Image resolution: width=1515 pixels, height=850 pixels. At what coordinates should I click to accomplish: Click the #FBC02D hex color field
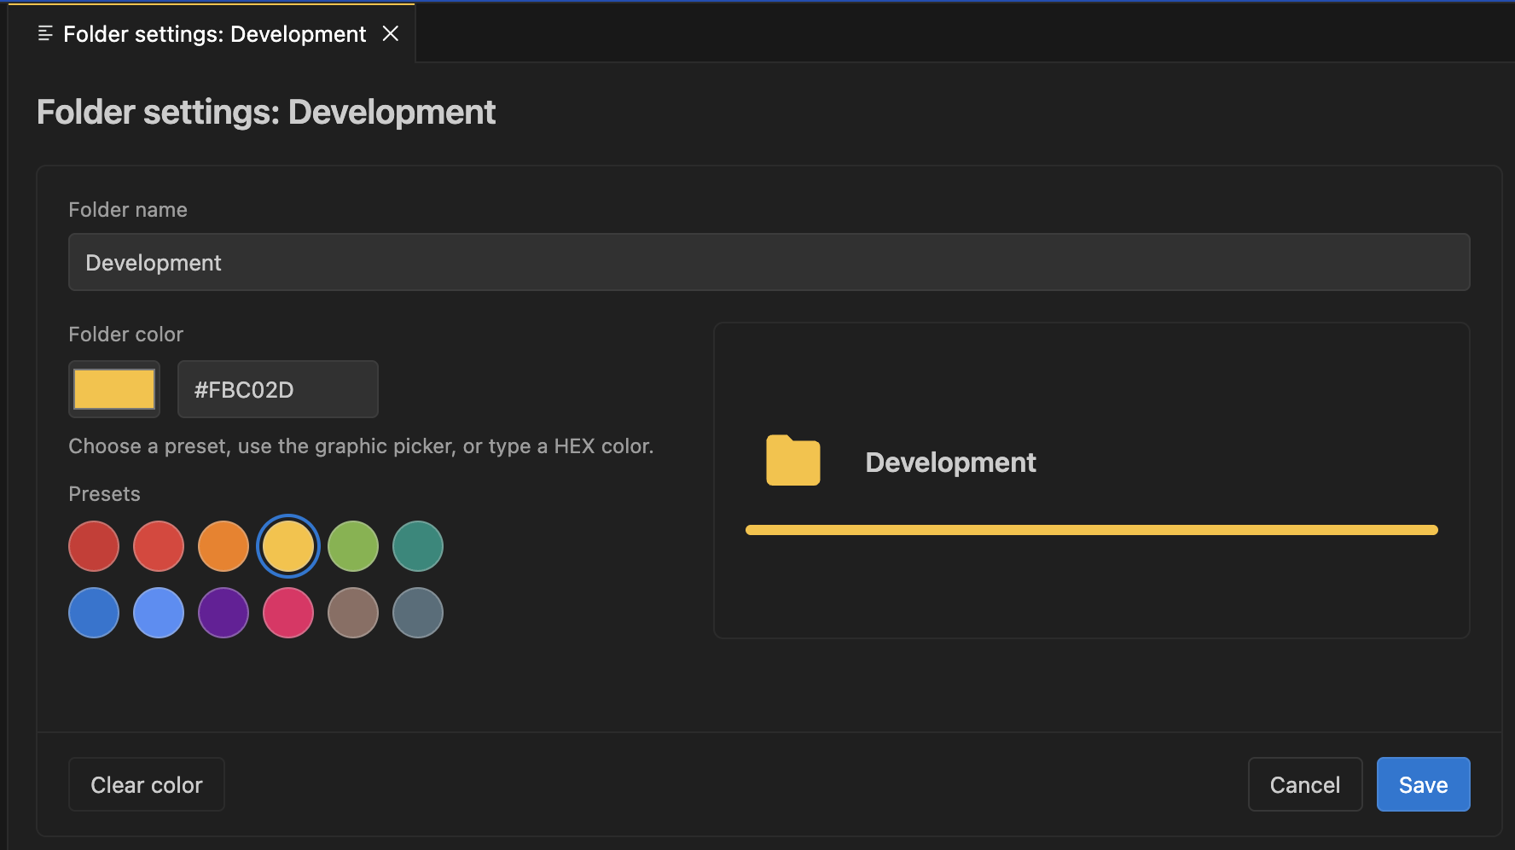coord(278,389)
